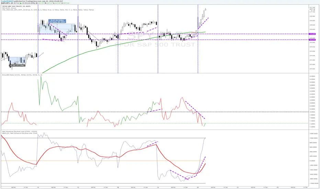This screenshot has height=189, width=320.
Task: Click the +0.93 (+0.43%) change value
Action: [x=29, y=3]
